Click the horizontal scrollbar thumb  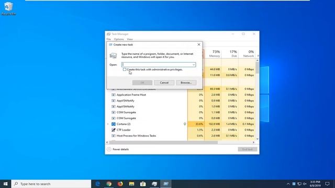tap(163, 143)
